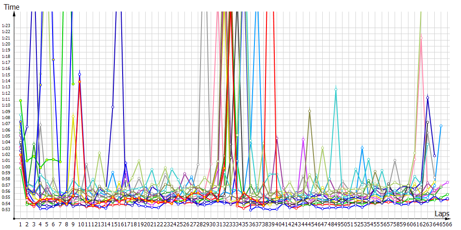The width and height of the screenshot is (461, 230).
Task: Click the 0:53 tick on the time axis
Action: (x=6, y=210)
